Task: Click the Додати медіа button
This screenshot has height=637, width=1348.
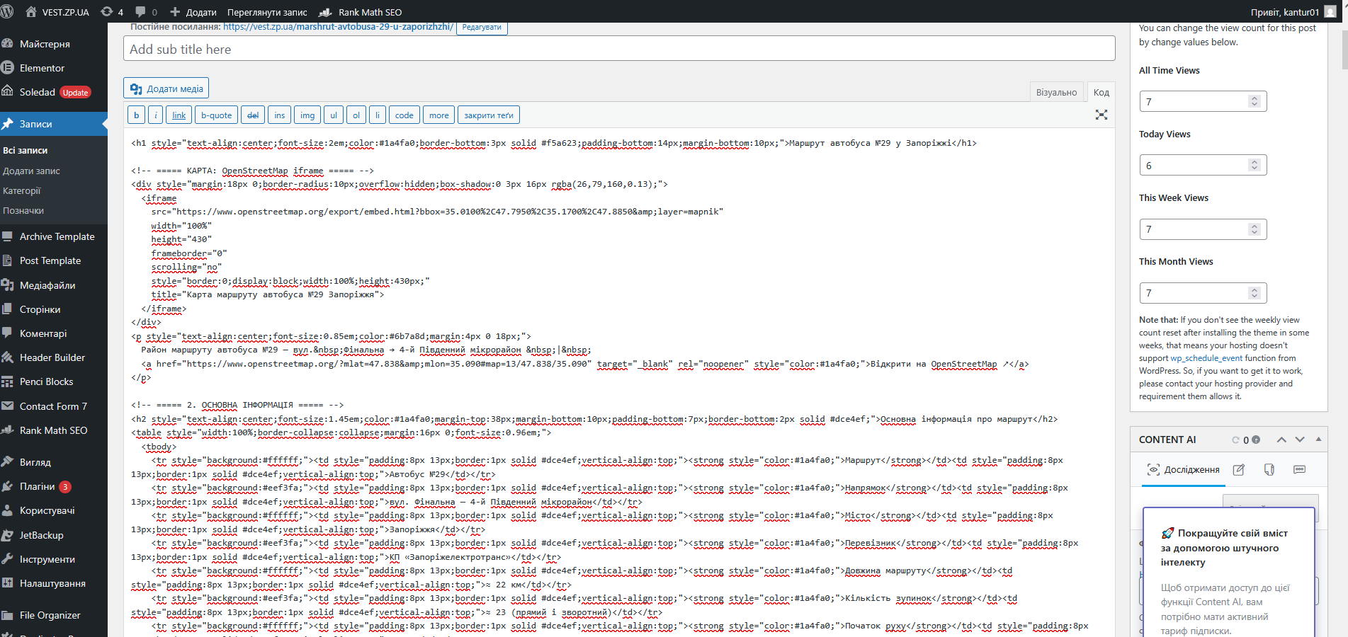Action: (166, 88)
